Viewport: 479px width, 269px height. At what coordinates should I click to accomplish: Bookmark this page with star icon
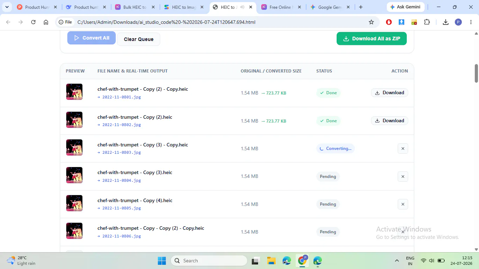[371, 22]
